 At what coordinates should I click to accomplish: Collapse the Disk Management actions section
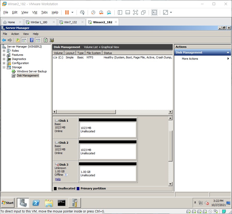click(228, 52)
